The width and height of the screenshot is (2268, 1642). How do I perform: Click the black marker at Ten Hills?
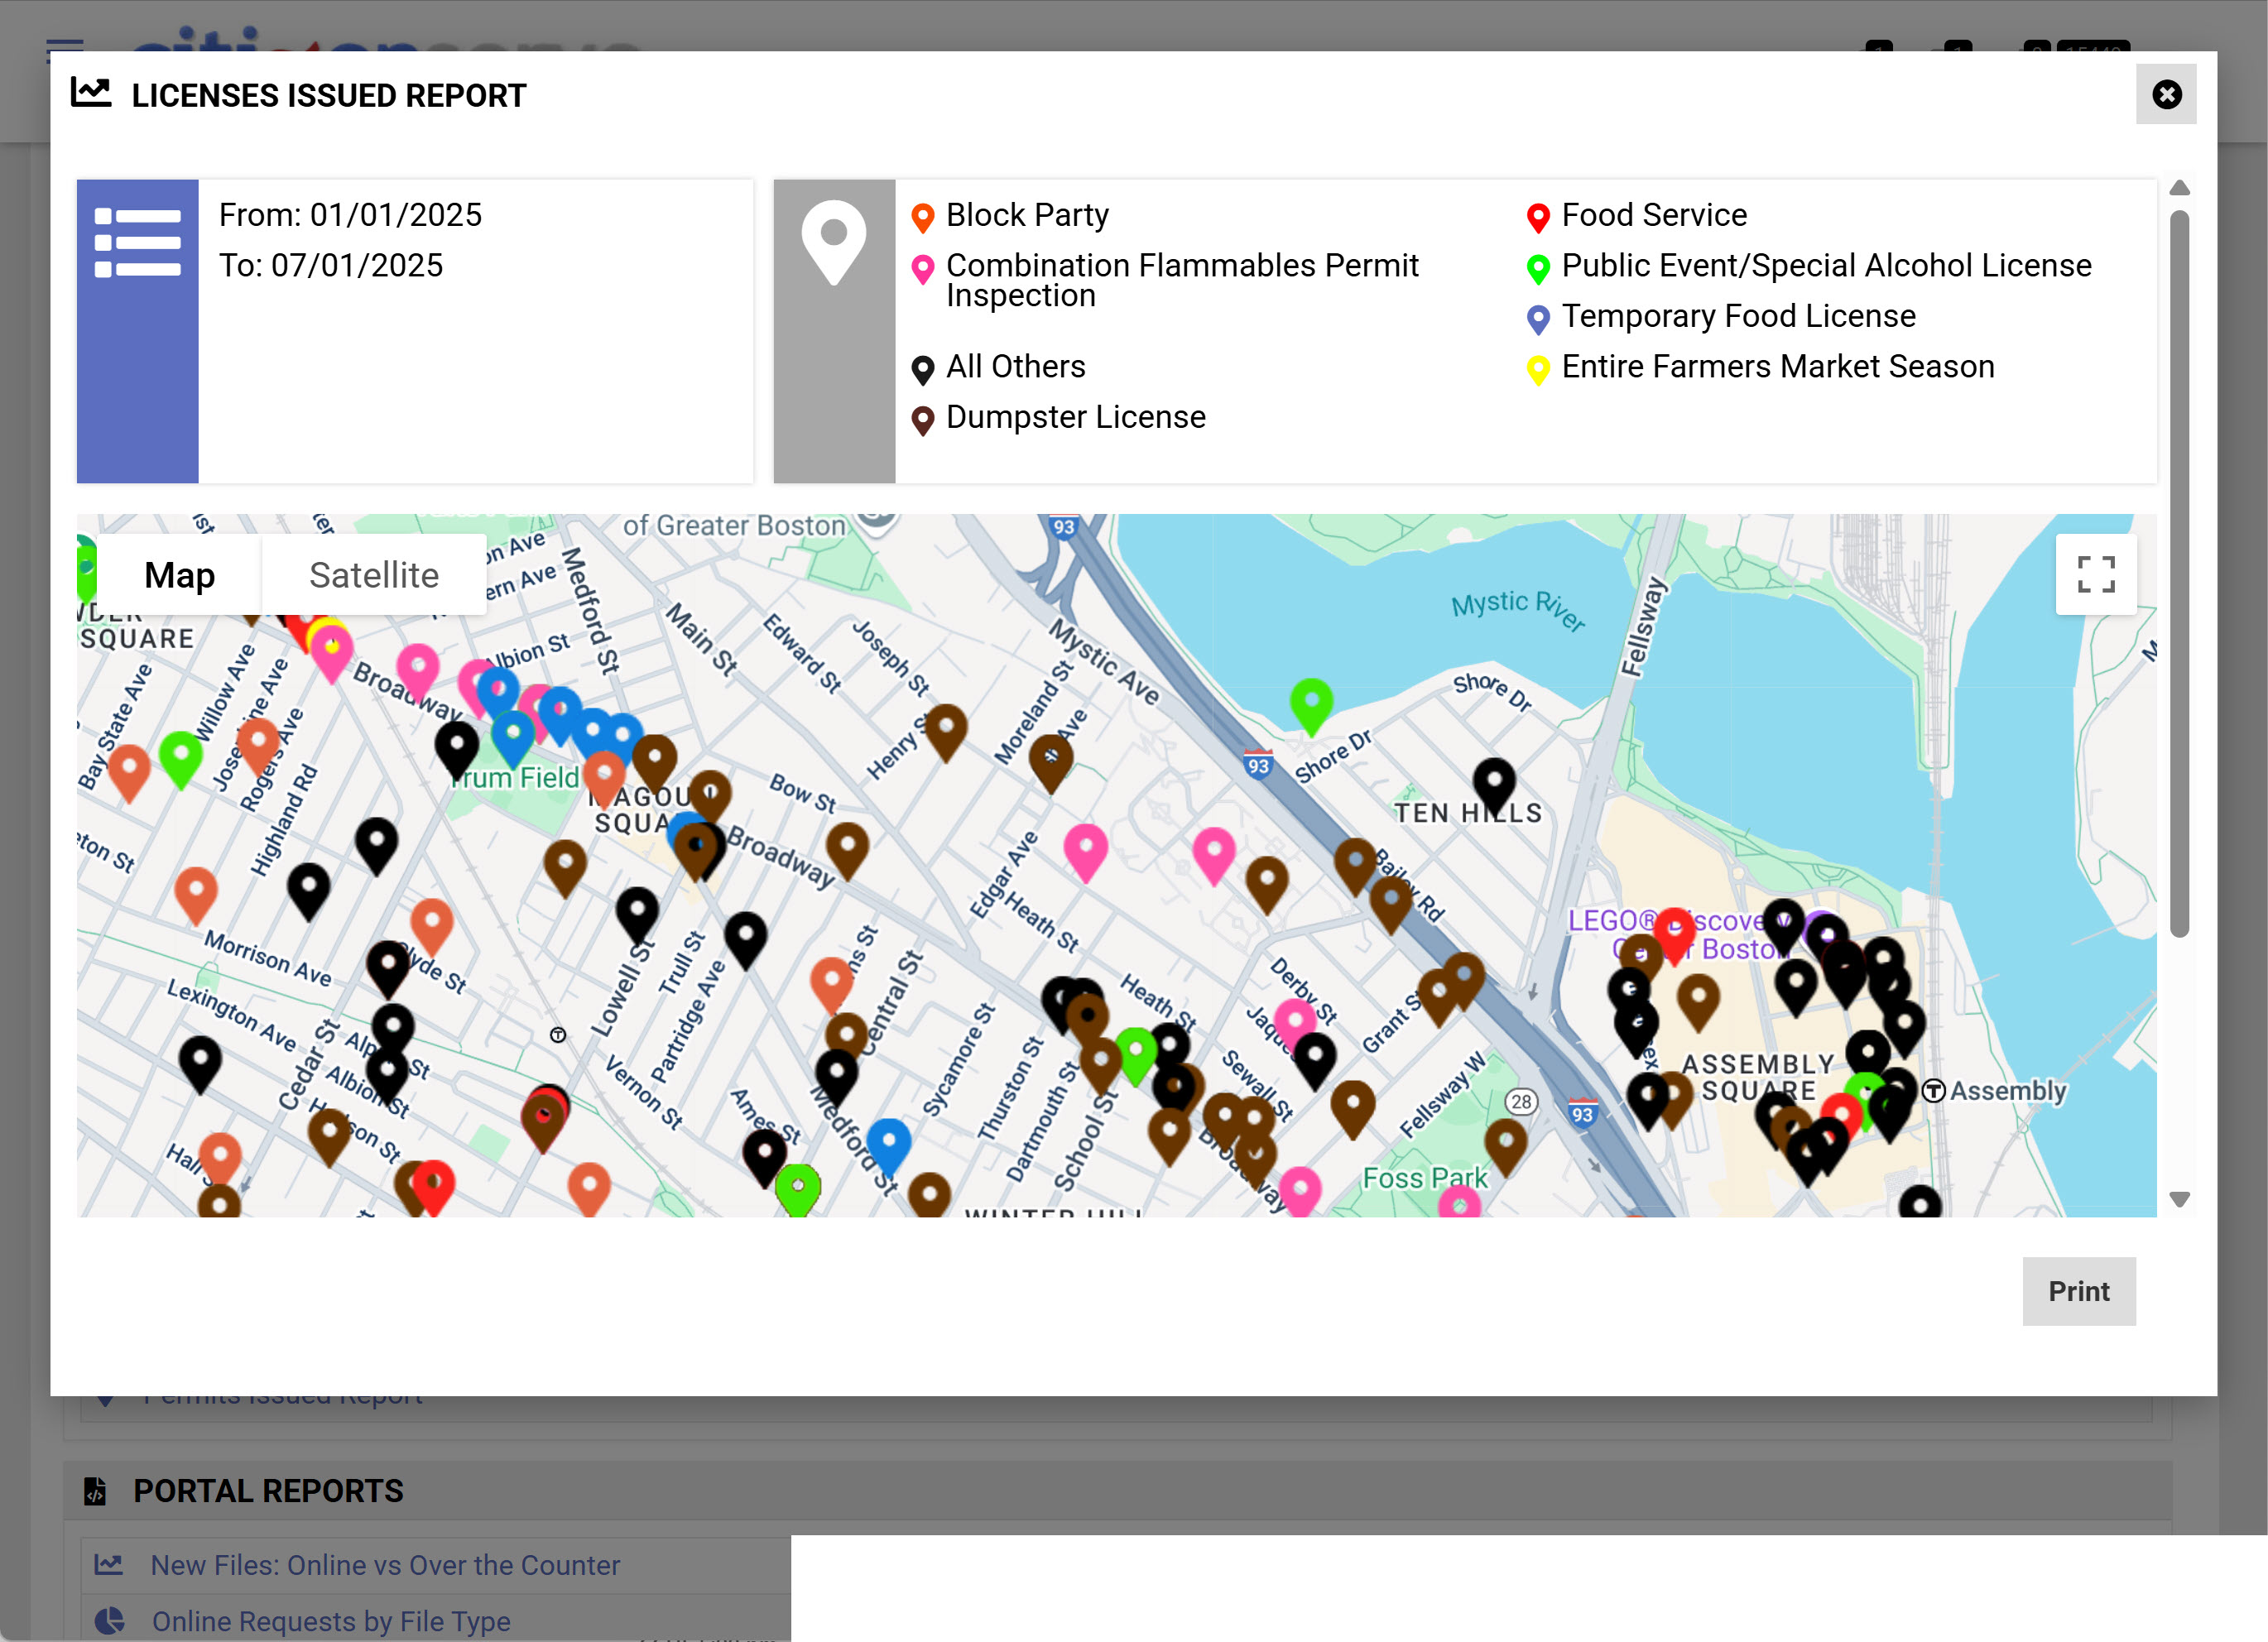(1494, 780)
